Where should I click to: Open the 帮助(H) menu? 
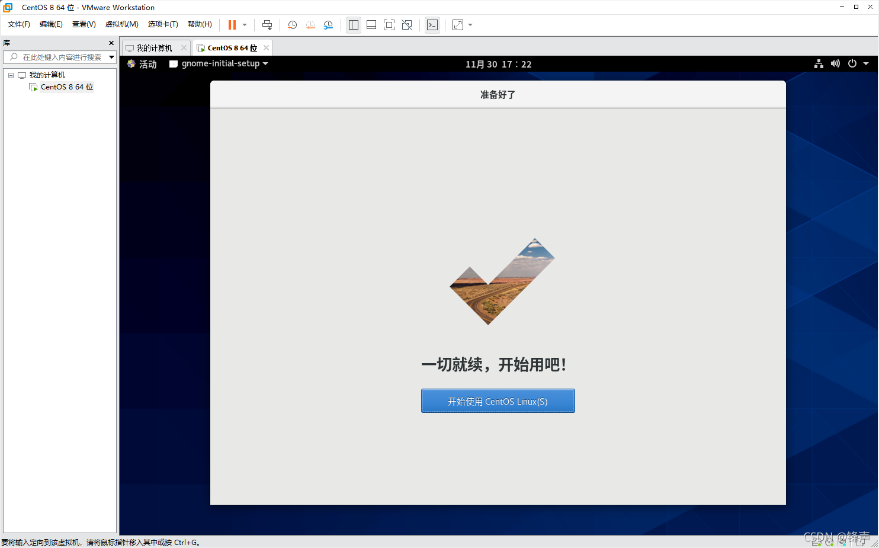coord(200,24)
